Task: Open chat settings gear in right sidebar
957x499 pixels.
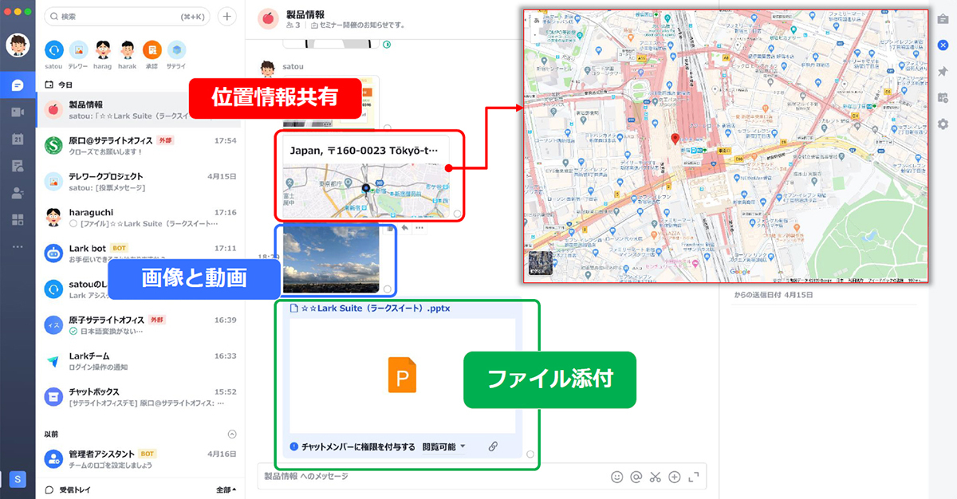Action: 943,124
